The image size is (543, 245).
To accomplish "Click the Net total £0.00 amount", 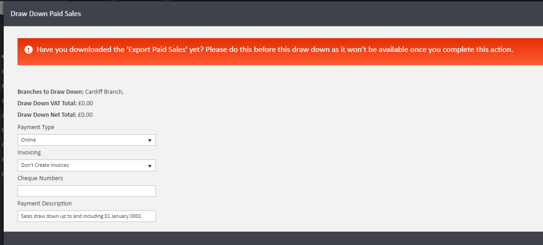I will point(86,115).
